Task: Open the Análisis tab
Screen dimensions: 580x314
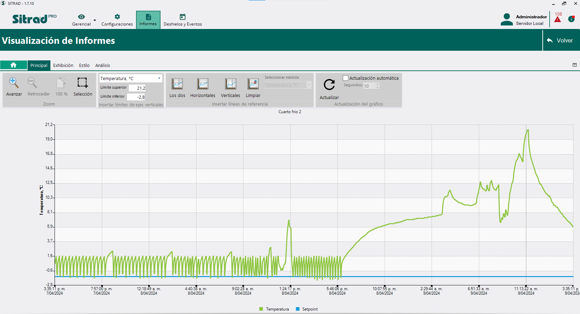Action: pyautogui.click(x=103, y=65)
